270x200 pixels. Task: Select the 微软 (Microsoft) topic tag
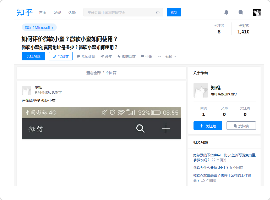pyautogui.click(x=39, y=27)
